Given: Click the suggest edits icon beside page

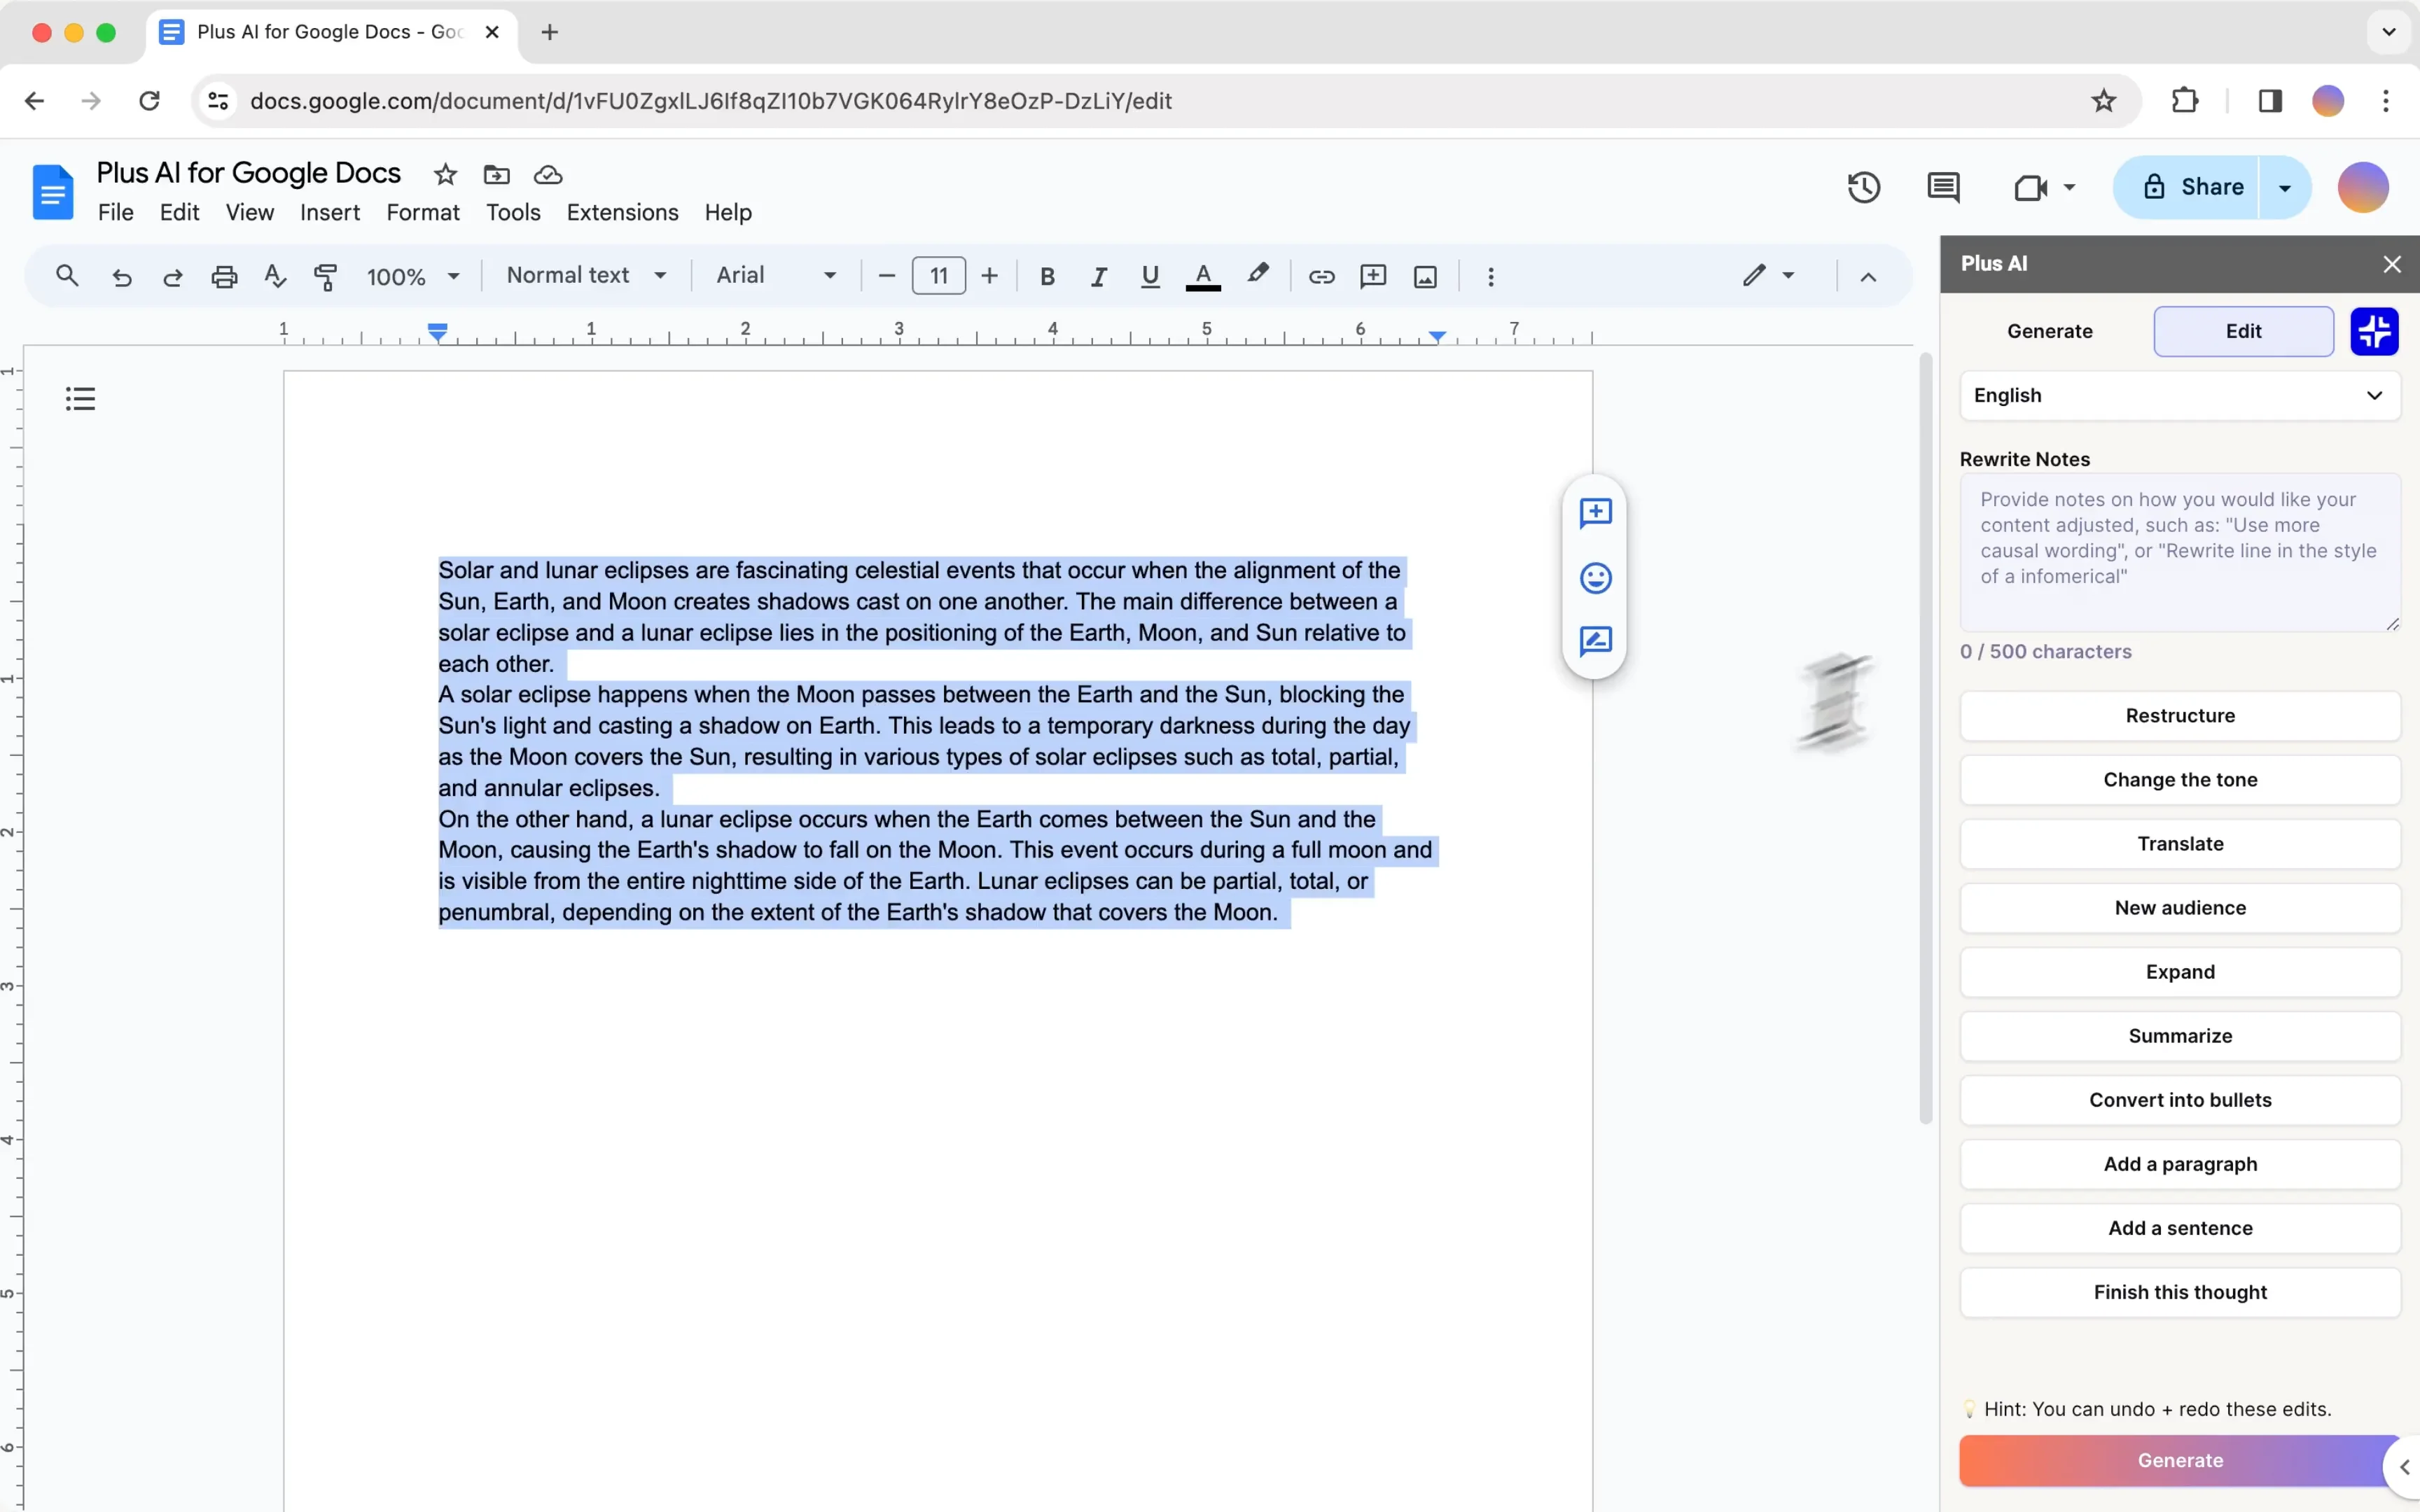Looking at the screenshot, I should (1595, 641).
